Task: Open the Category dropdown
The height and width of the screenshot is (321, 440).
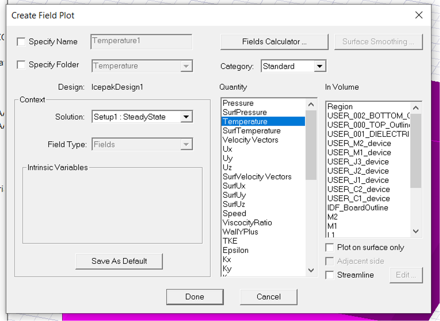Action: pos(320,66)
